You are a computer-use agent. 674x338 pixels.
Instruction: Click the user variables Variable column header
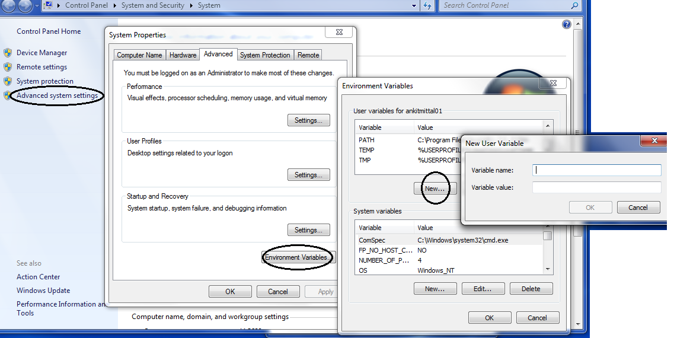(385, 127)
